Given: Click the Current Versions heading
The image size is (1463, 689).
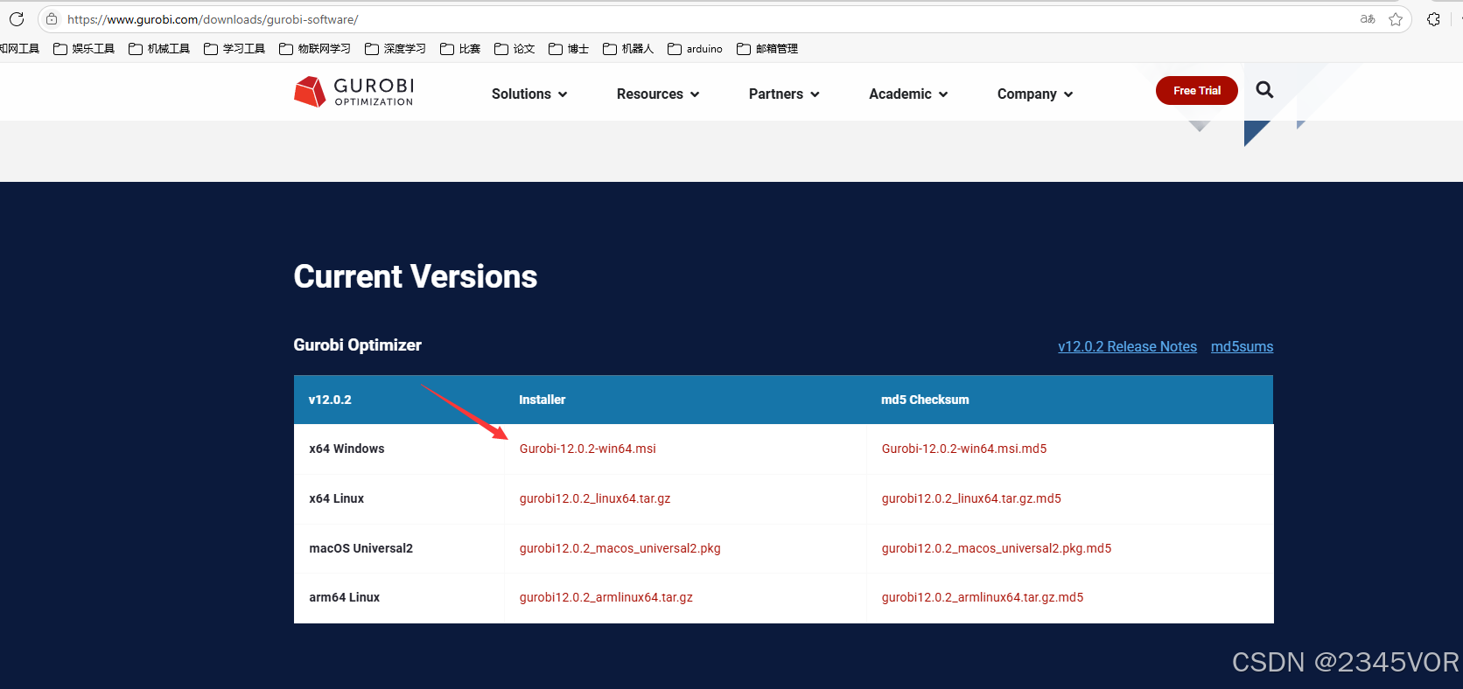Looking at the screenshot, I should coord(416,276).
